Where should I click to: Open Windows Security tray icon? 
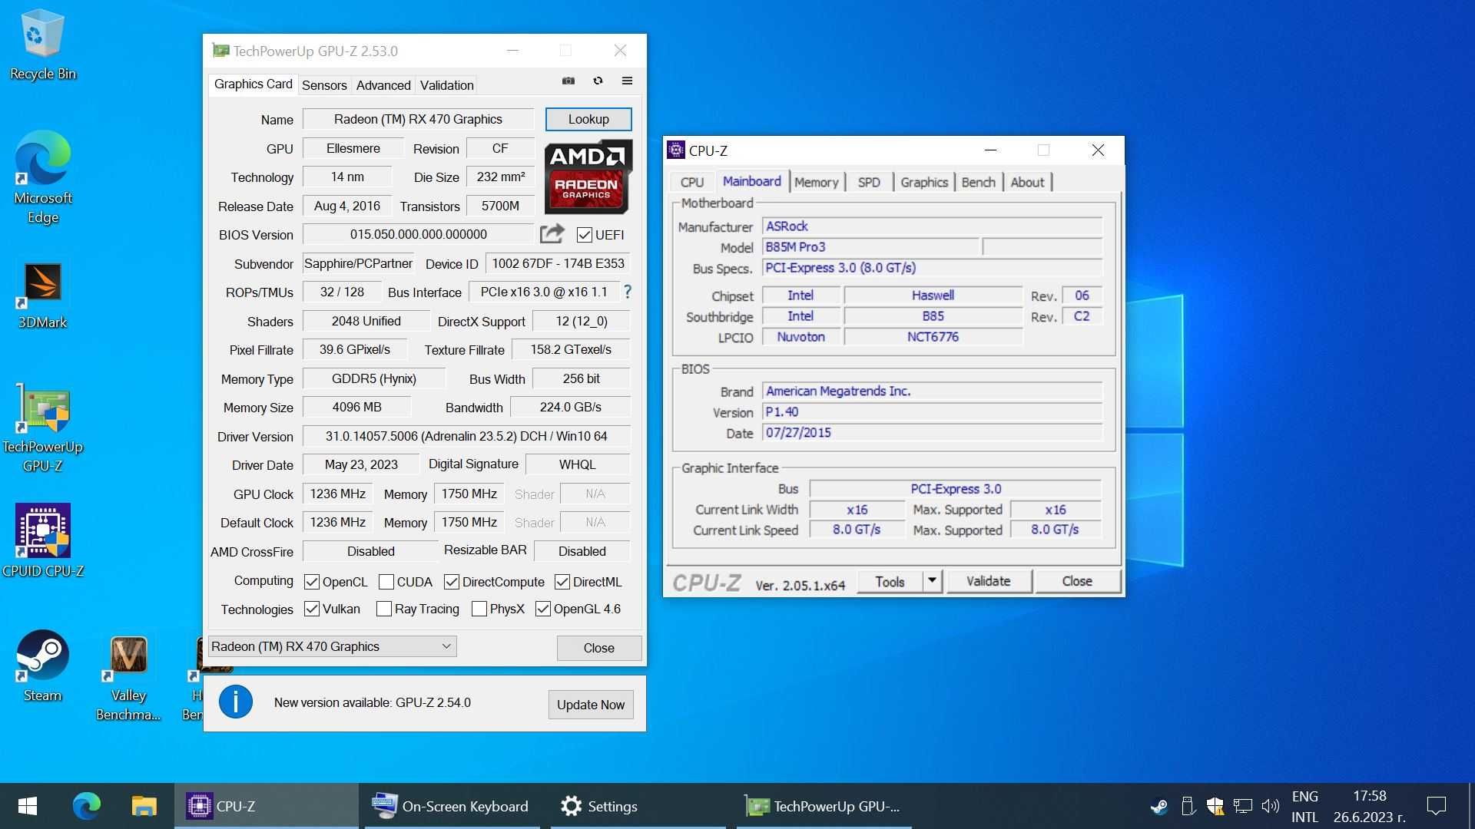pyautogui.click(x=1215, y=806)
